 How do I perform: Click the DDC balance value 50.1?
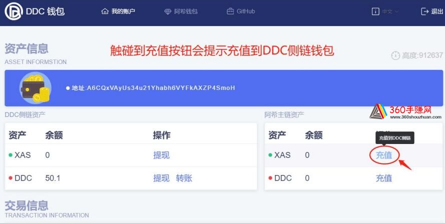53,178
